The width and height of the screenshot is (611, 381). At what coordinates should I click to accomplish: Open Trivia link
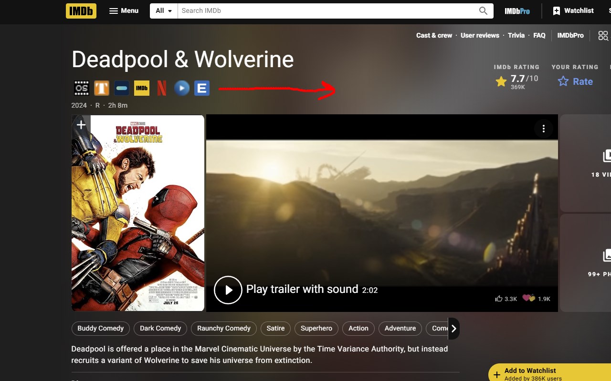pyautogui.click(x=516, y=35)
